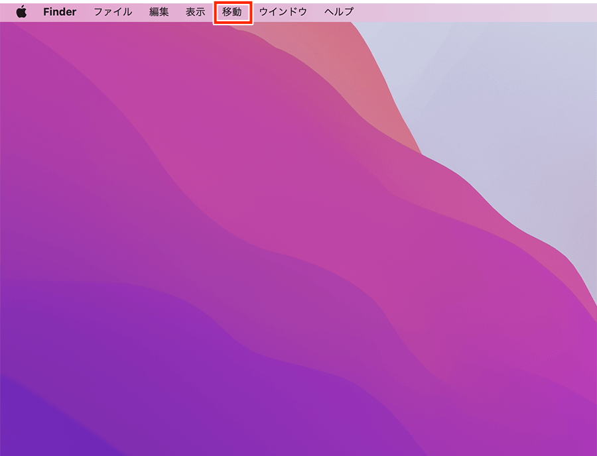Open the Finder application menu

[60, 12]
